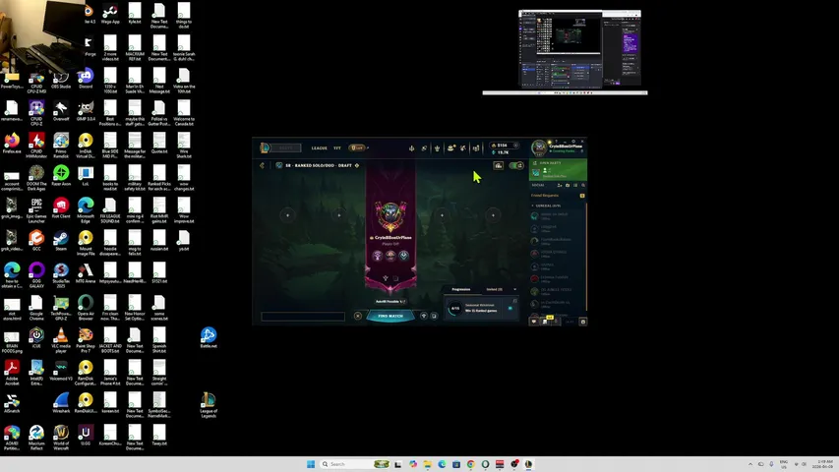
Task: Invite a player in the far right slot
Action: 494,215
